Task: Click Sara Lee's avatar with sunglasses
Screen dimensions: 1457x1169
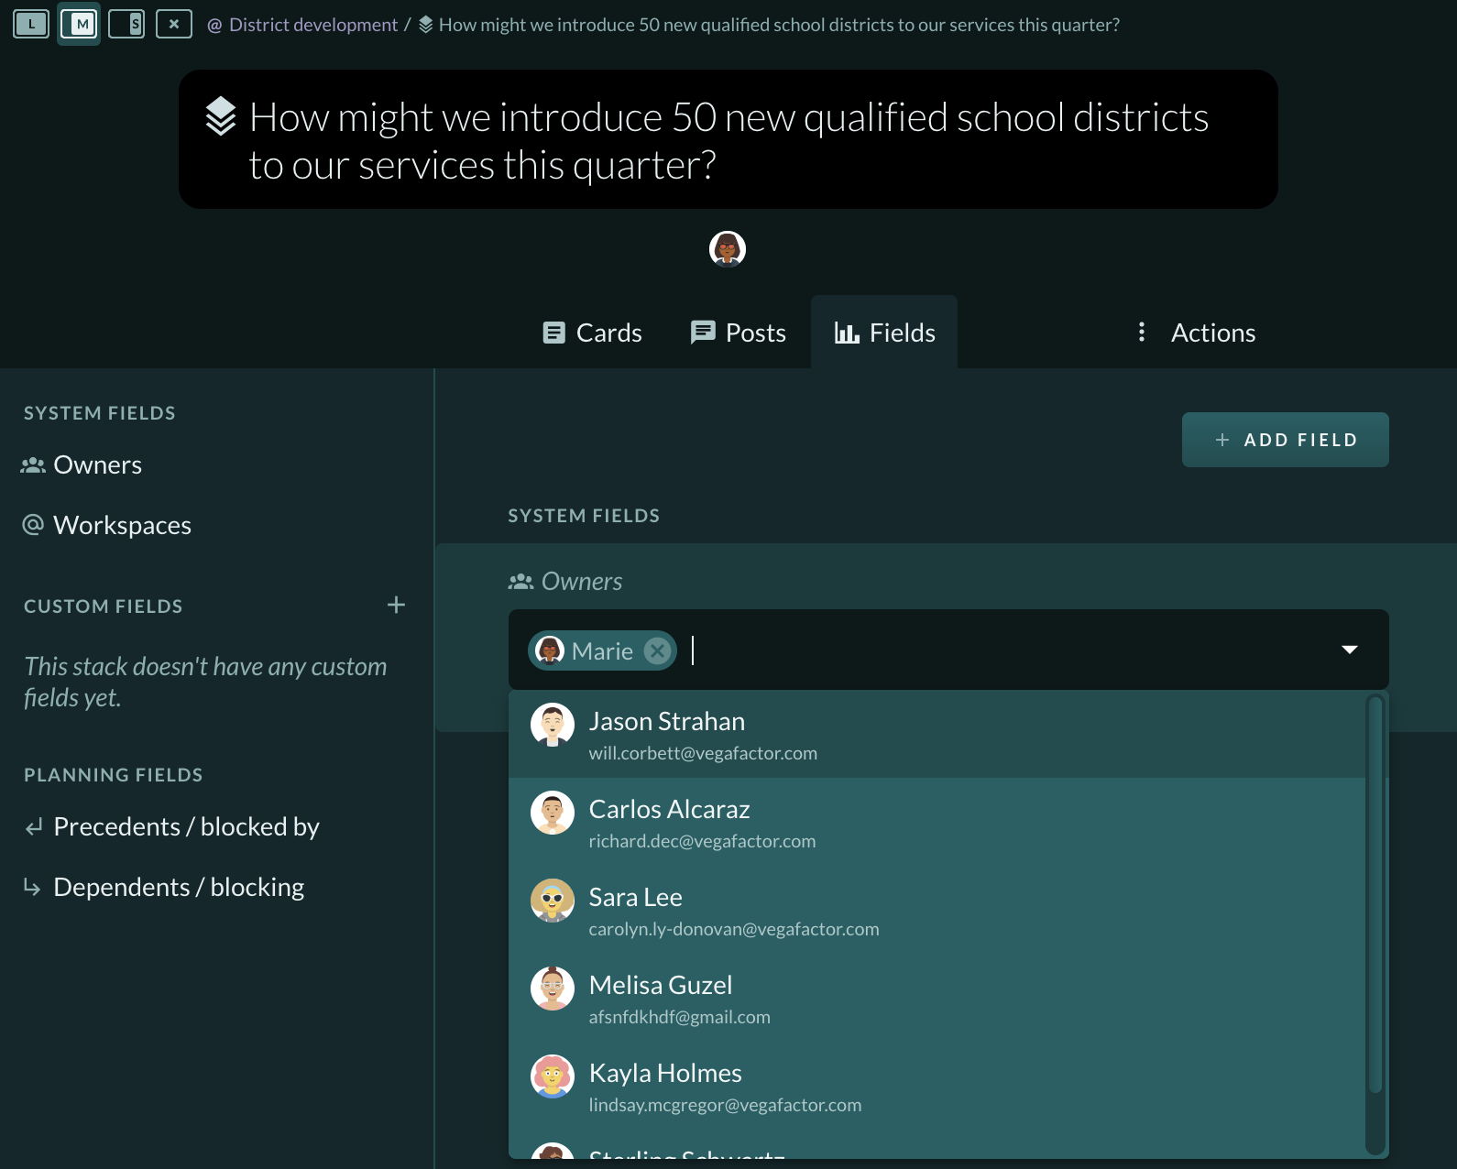Action: tap(553, 901)
